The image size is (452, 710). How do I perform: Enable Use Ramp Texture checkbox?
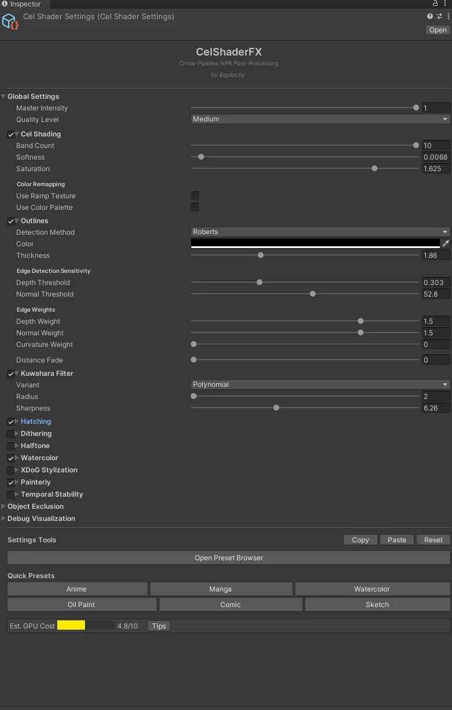pyautogui.click(x=195, y=195)
